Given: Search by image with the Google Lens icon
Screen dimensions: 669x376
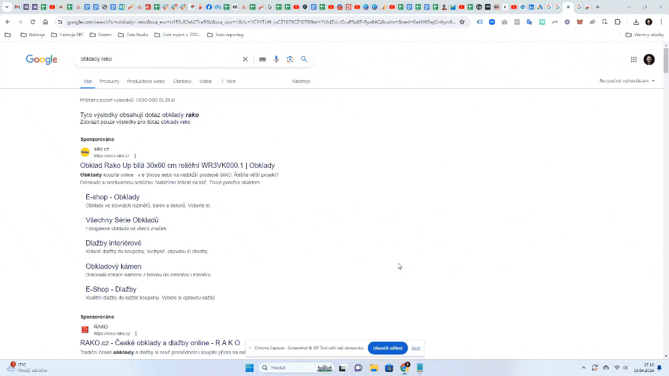Looking at the screenshot, I should pos(290,60).
